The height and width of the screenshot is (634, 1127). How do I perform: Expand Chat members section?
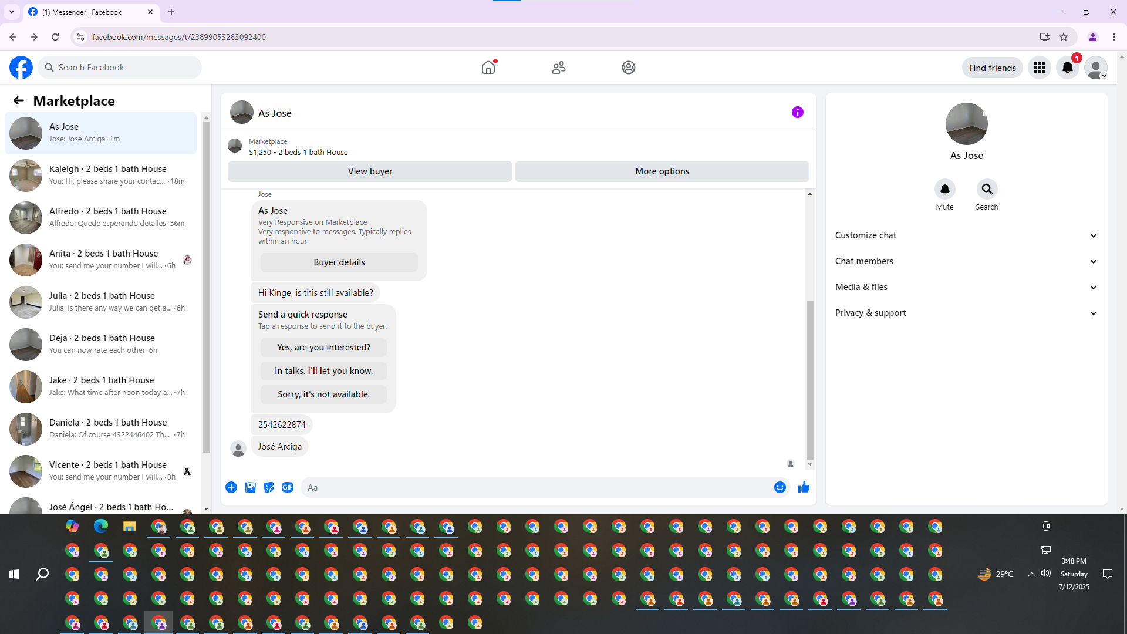pos(966,261)
